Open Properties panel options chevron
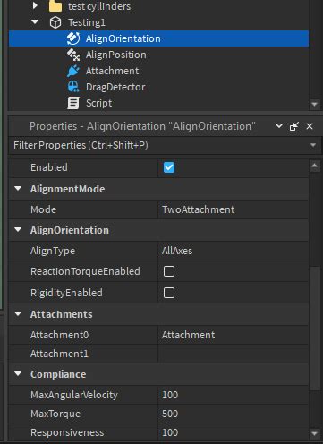323x444 pixels. tap(279, 126)
